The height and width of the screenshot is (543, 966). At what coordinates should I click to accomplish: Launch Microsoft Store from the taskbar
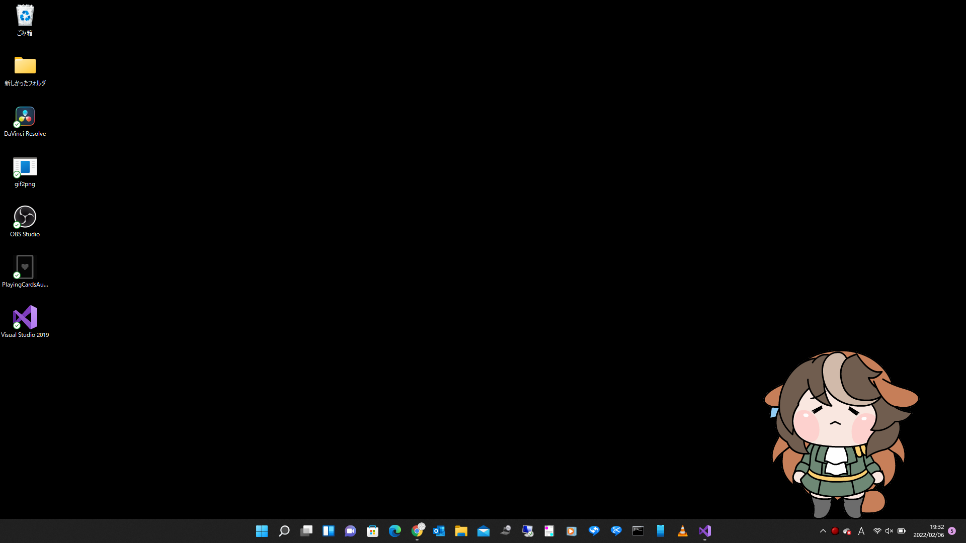(x=372, y=531)
